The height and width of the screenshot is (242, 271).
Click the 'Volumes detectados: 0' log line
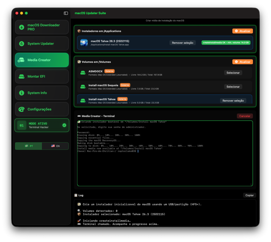click(100, 211)
